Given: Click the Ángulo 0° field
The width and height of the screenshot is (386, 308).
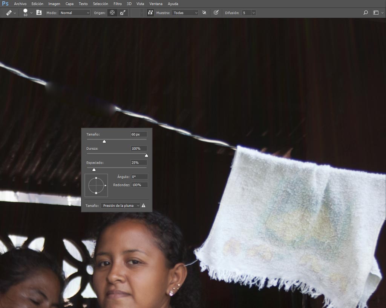Looking at the screenshot, I should (139, 177).
